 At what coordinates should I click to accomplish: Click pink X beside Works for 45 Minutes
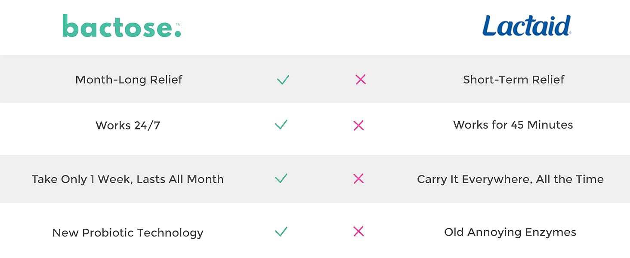click(x=358, y=126)
